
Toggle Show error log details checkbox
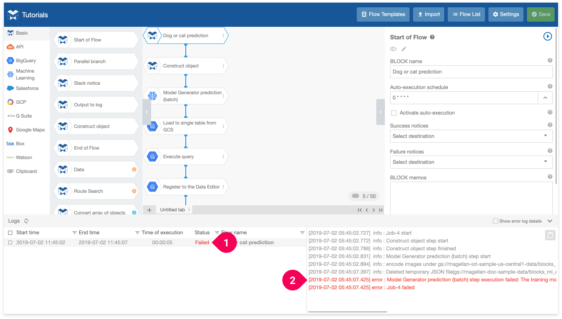[x=495, y=221]
